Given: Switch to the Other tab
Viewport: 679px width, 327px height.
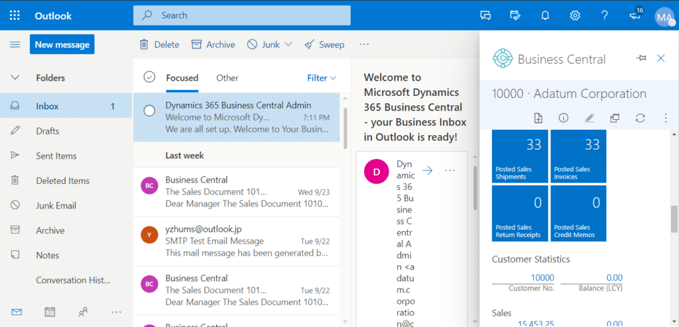Looking at the screenshot, I should (227, 77).
